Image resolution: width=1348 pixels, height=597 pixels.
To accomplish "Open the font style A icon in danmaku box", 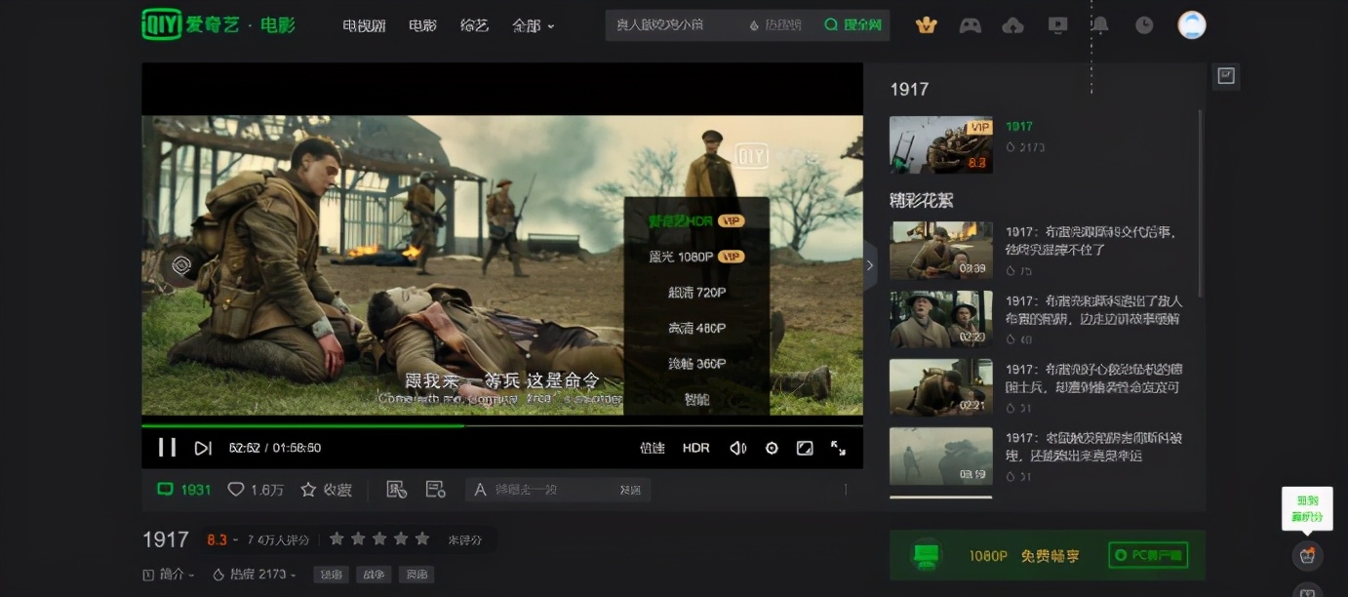I will [x=480, y=490].
